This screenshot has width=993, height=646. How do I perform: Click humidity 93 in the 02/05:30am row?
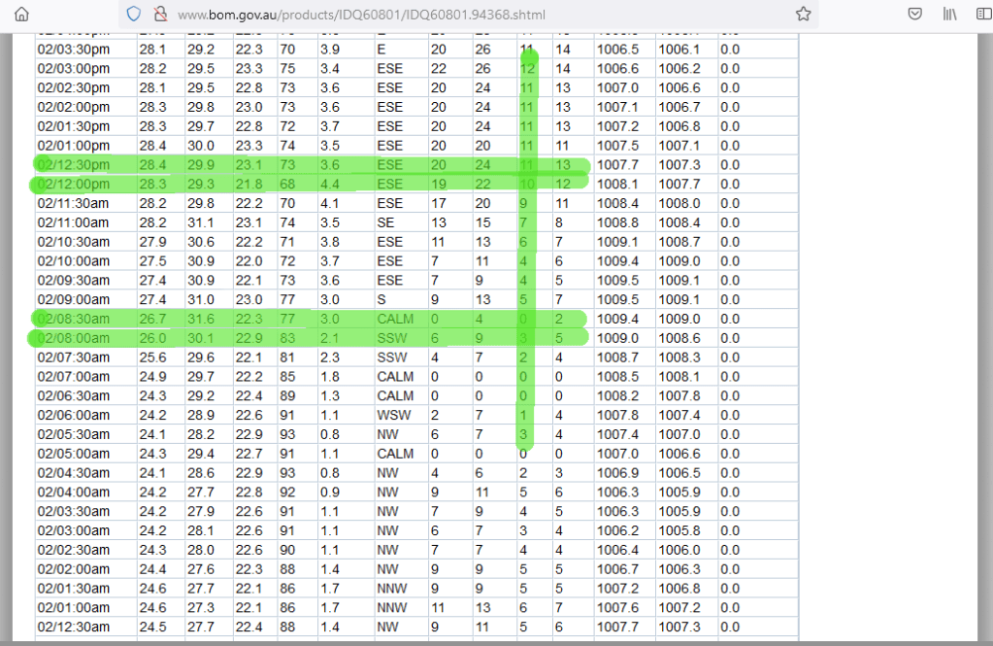pos(287,434)
